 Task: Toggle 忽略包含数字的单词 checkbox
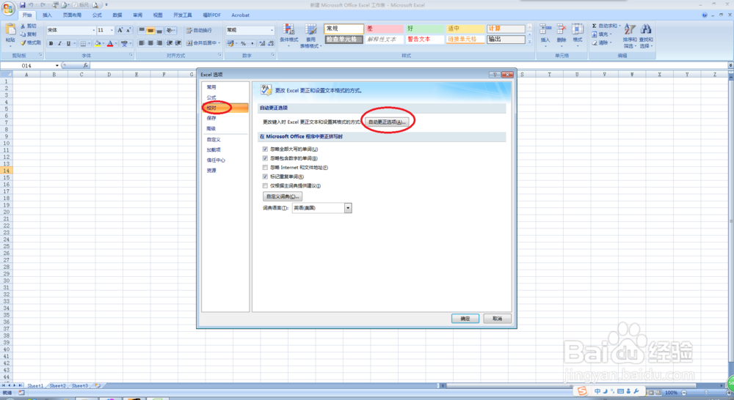point(265,158)
